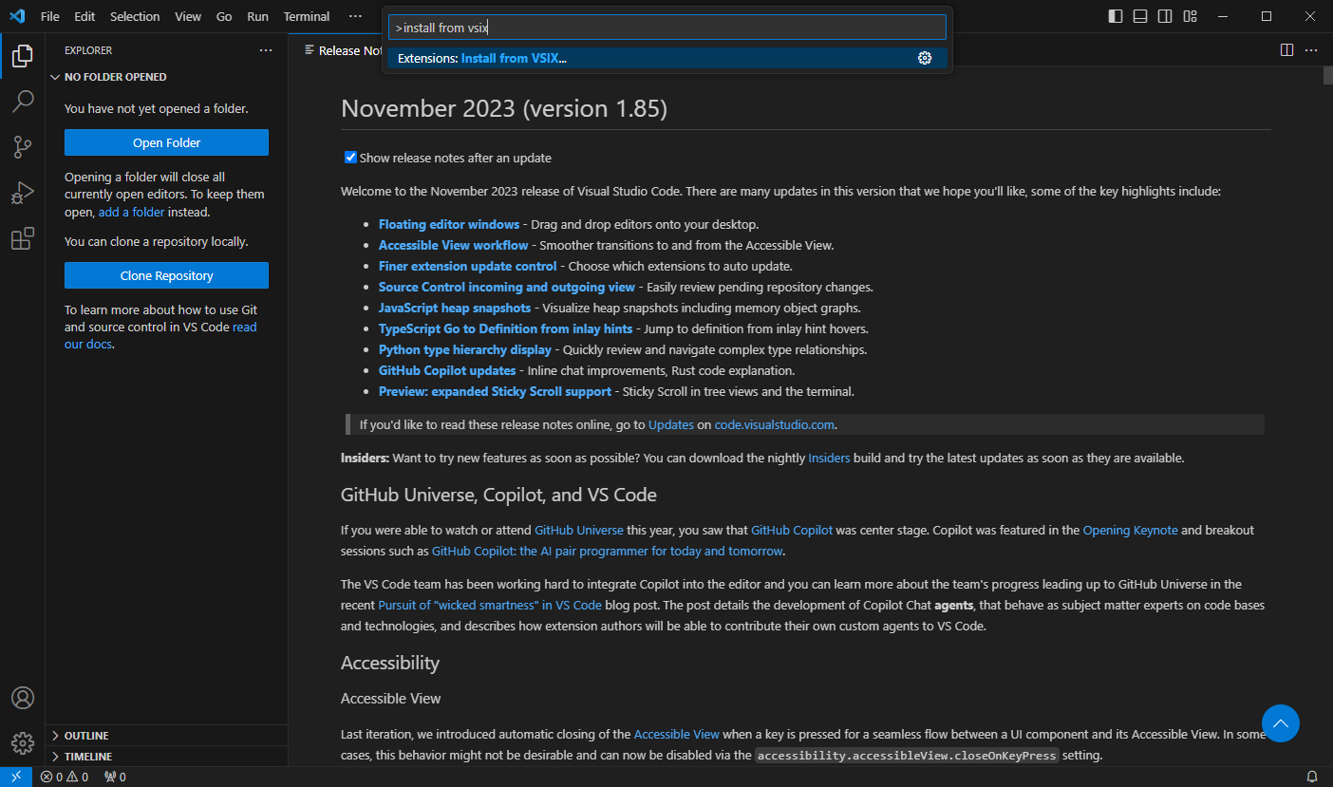Screen dimensions: 1333x787
Task: Expand the Outline section
Action: [166, 736]
